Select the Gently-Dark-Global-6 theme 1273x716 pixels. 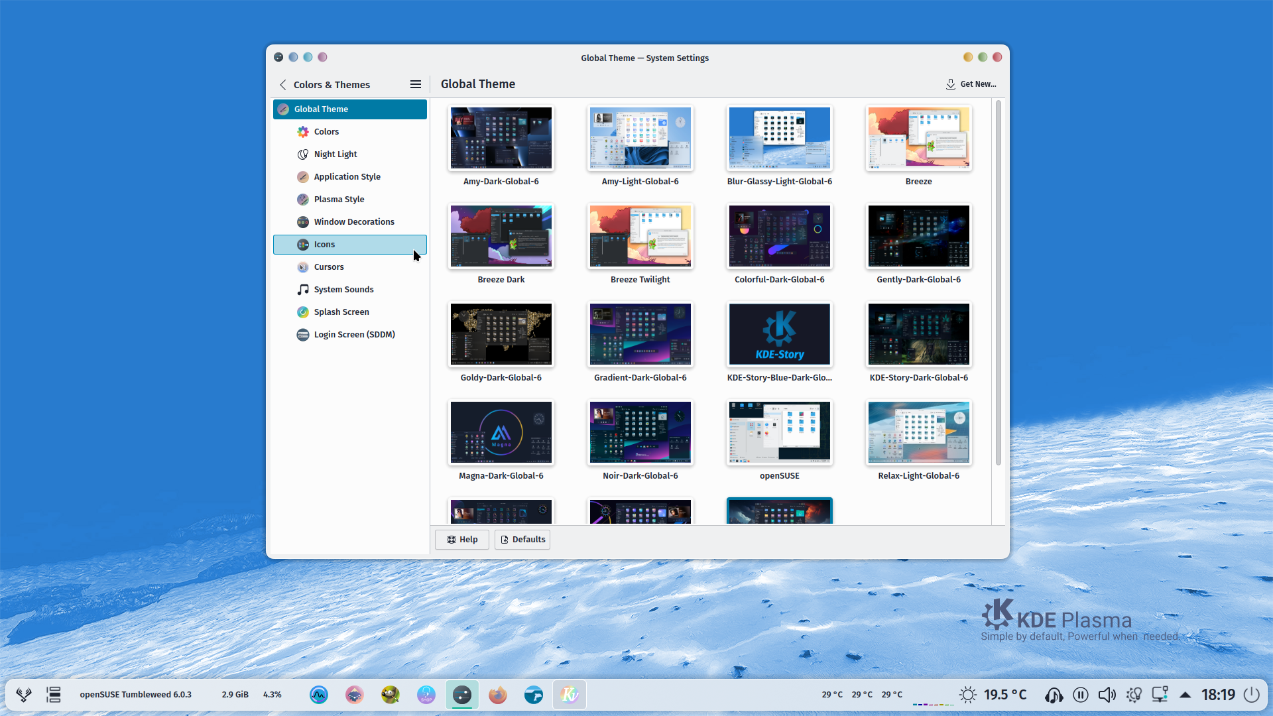pyautogui.click(x=919, y=236)
